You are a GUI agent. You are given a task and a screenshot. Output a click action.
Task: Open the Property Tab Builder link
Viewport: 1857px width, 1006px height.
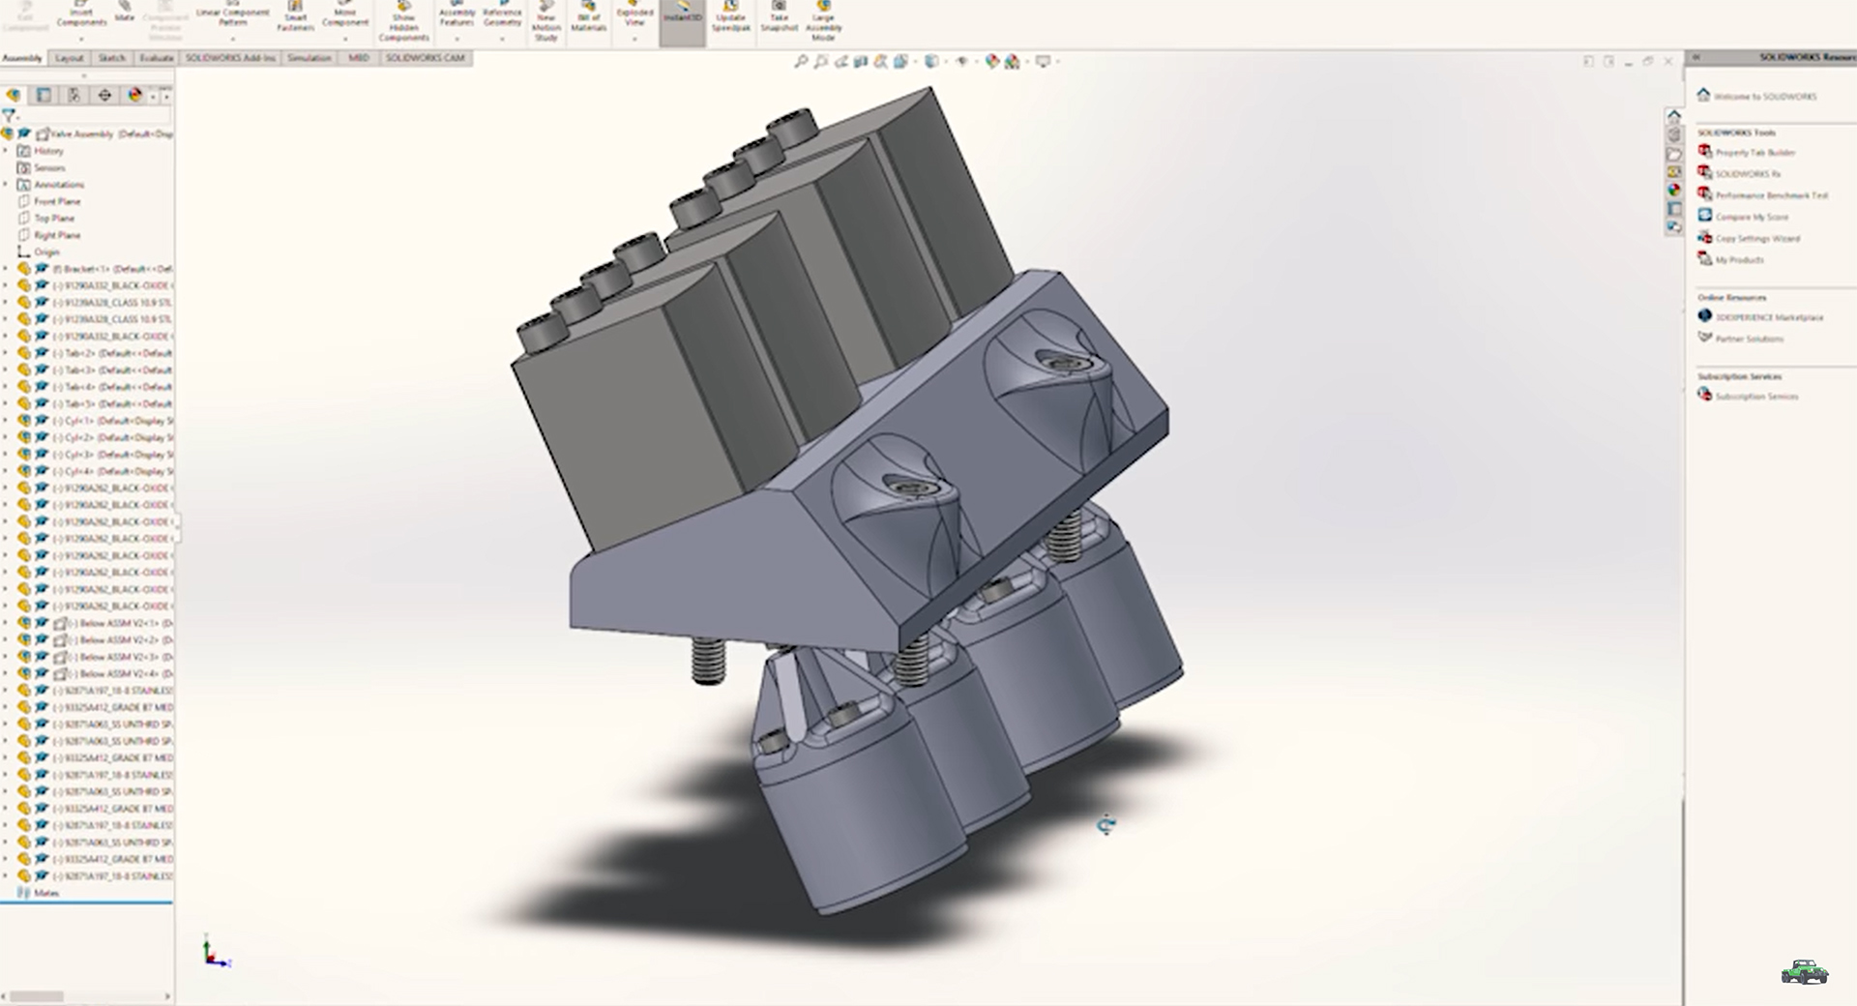tap(1754, 153)
